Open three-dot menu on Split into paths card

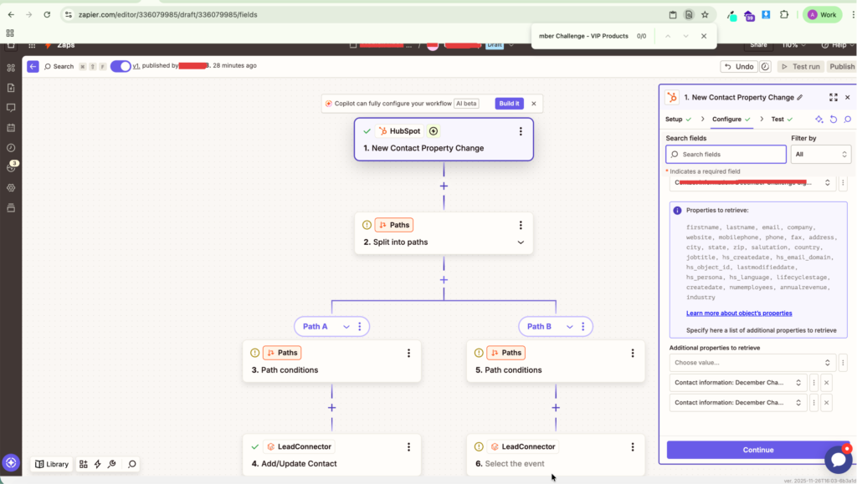521,225
